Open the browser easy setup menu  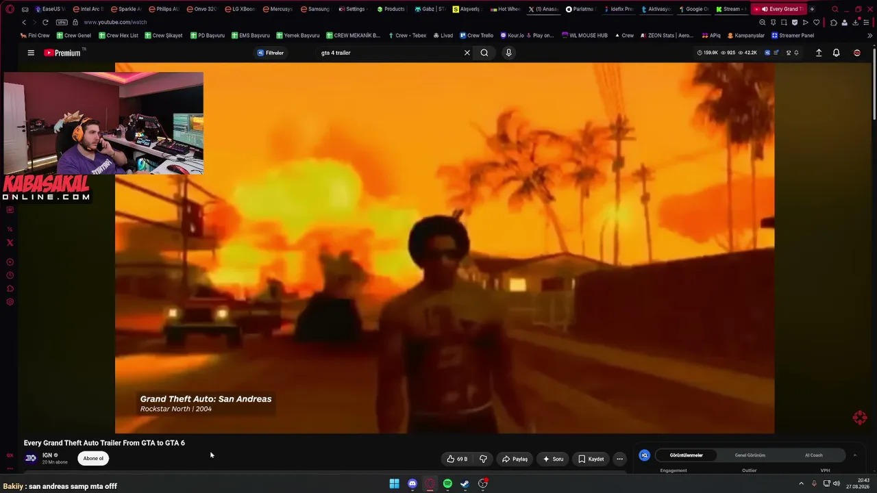point(866,22)
